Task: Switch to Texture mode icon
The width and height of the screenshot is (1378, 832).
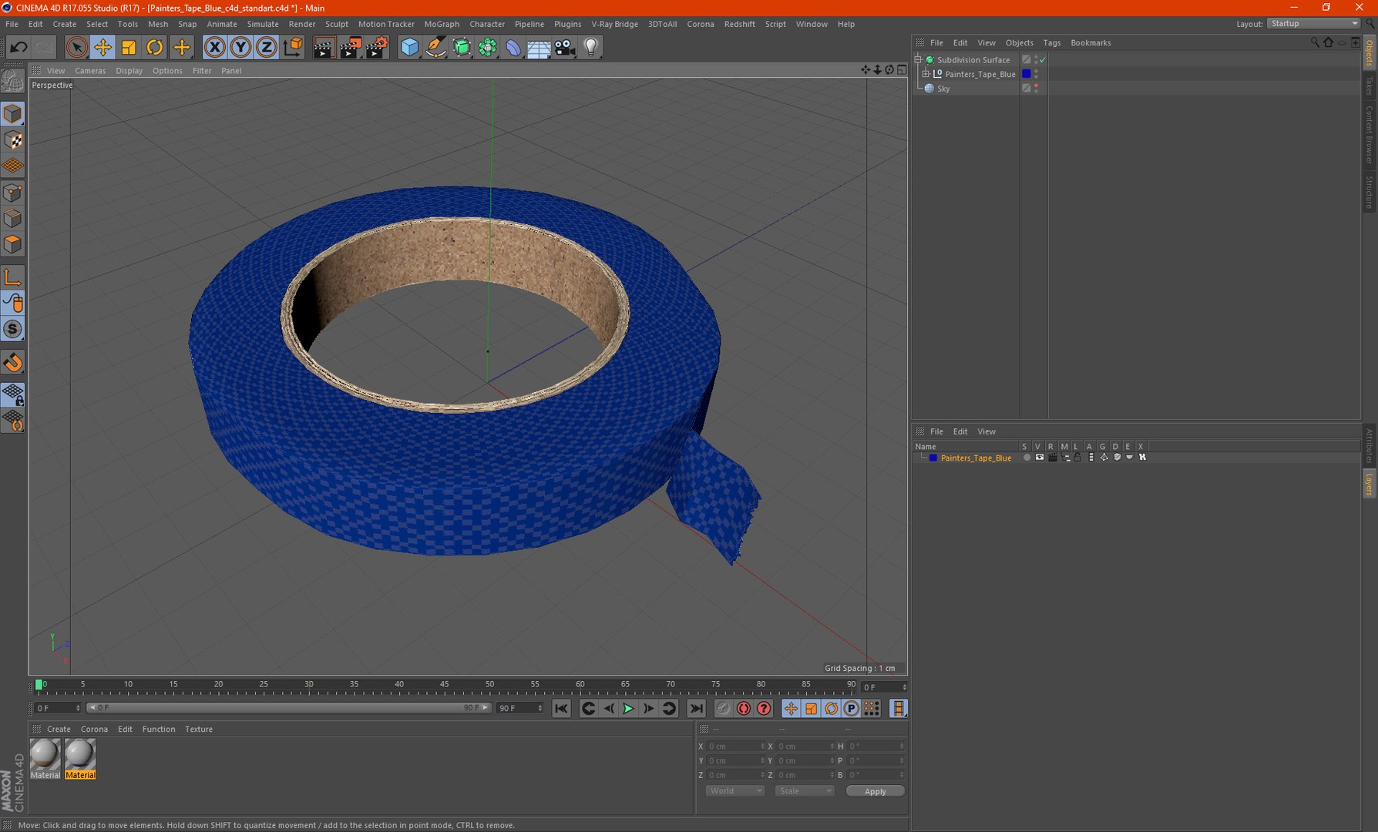Action: [13, 140]
